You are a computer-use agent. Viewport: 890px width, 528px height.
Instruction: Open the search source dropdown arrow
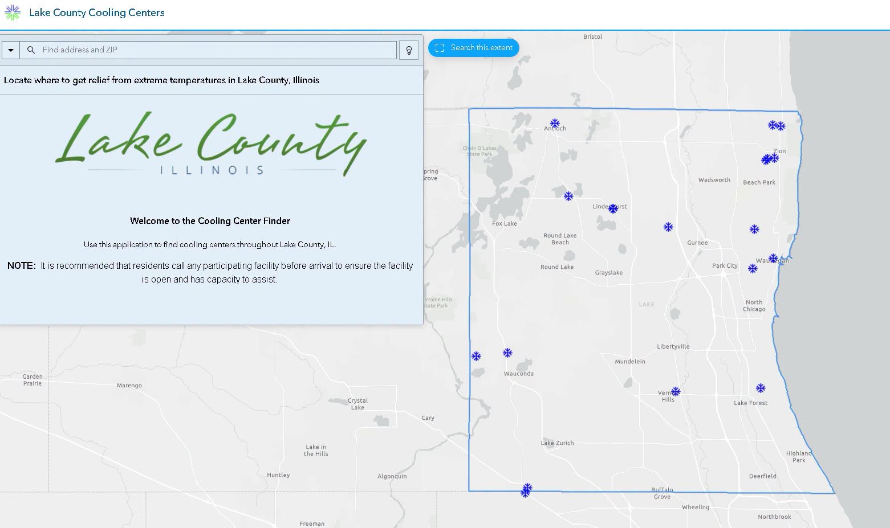(x=11, y=50)
